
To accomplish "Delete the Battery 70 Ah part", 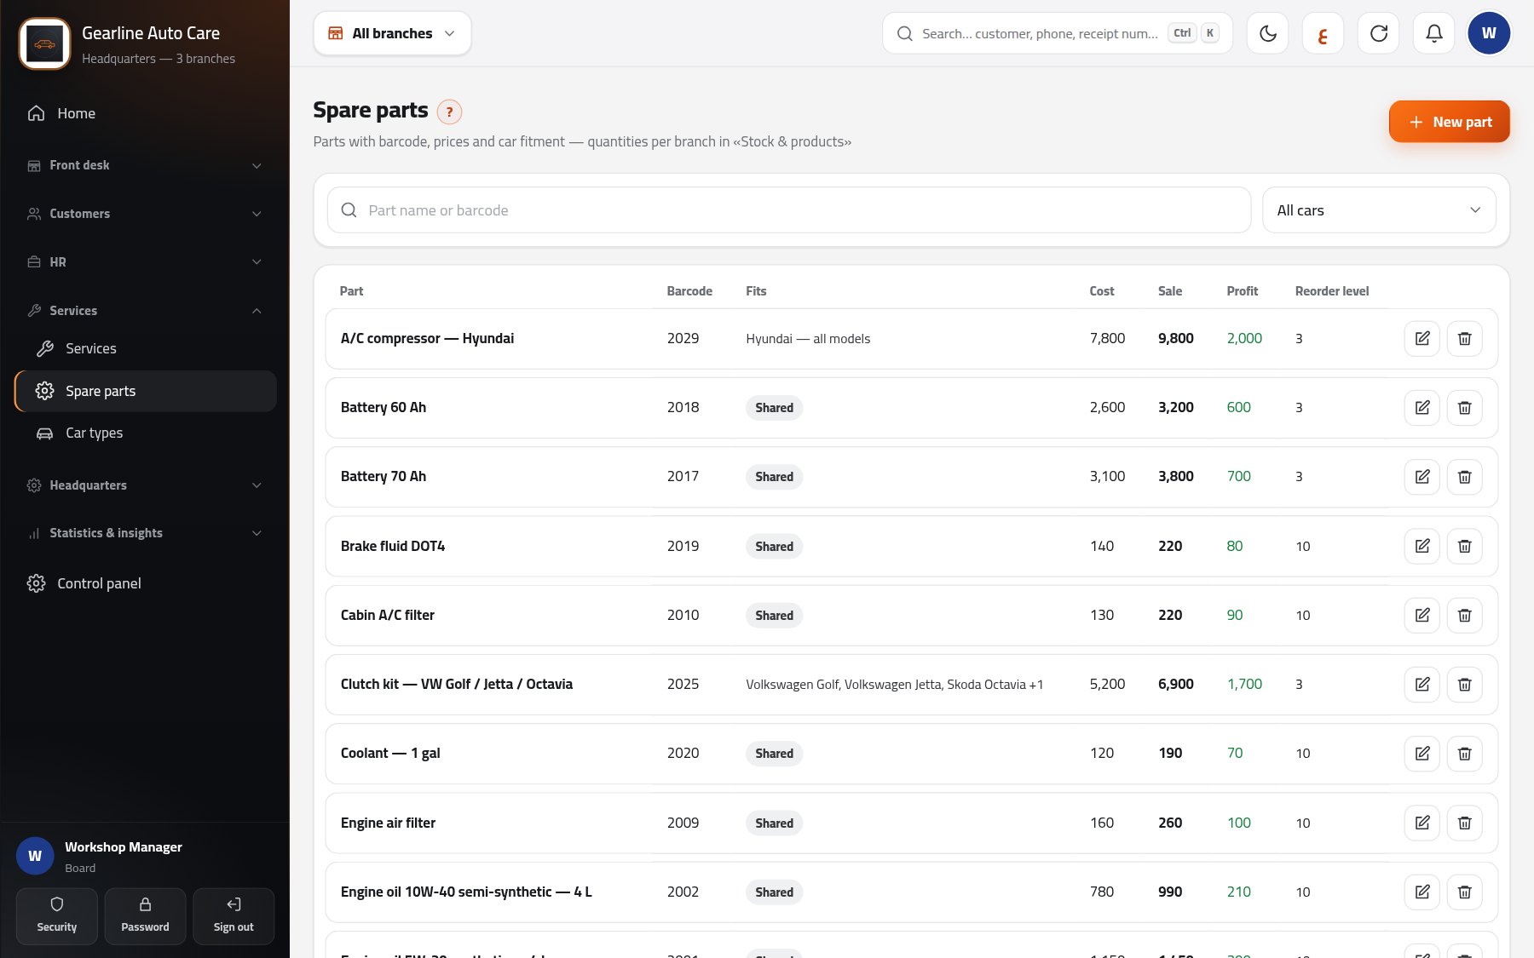I will tap(1464, 477).
